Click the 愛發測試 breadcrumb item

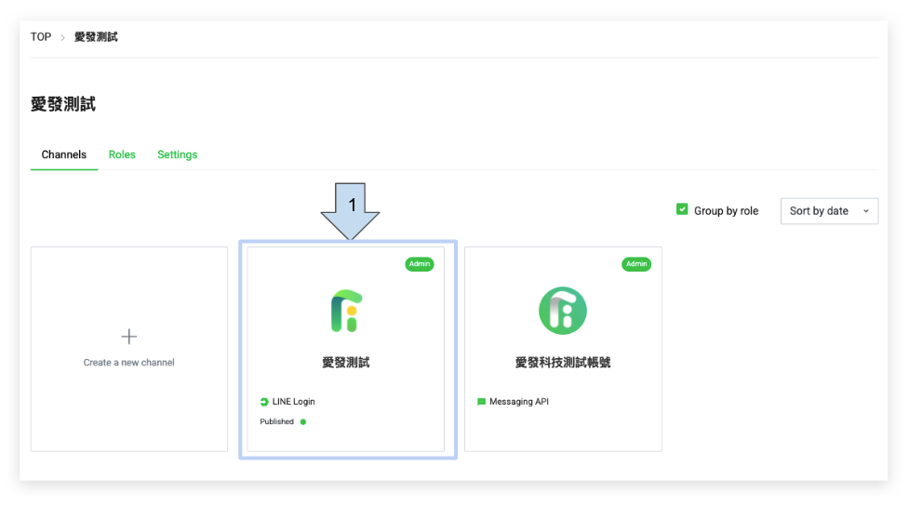[x=96, y=37]
